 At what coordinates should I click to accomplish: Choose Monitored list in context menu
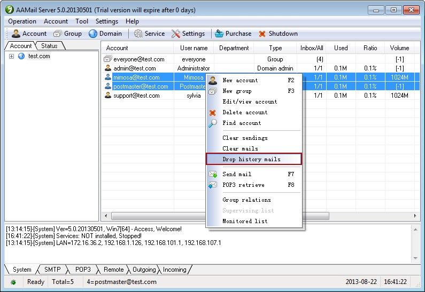(254, 222)
